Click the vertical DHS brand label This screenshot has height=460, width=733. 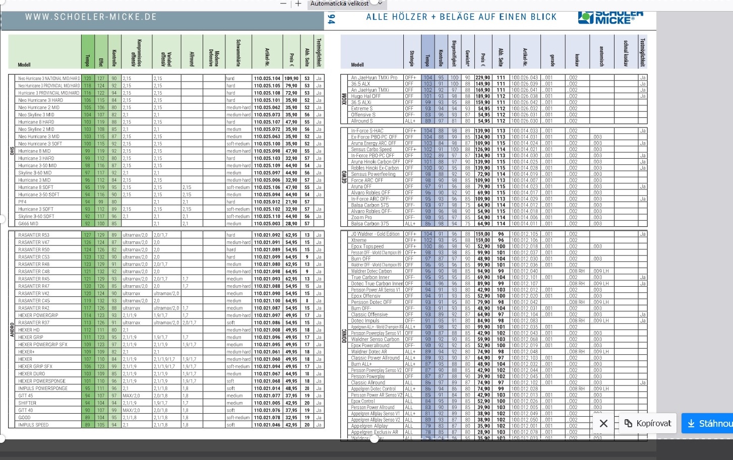(x=12, y=150)
